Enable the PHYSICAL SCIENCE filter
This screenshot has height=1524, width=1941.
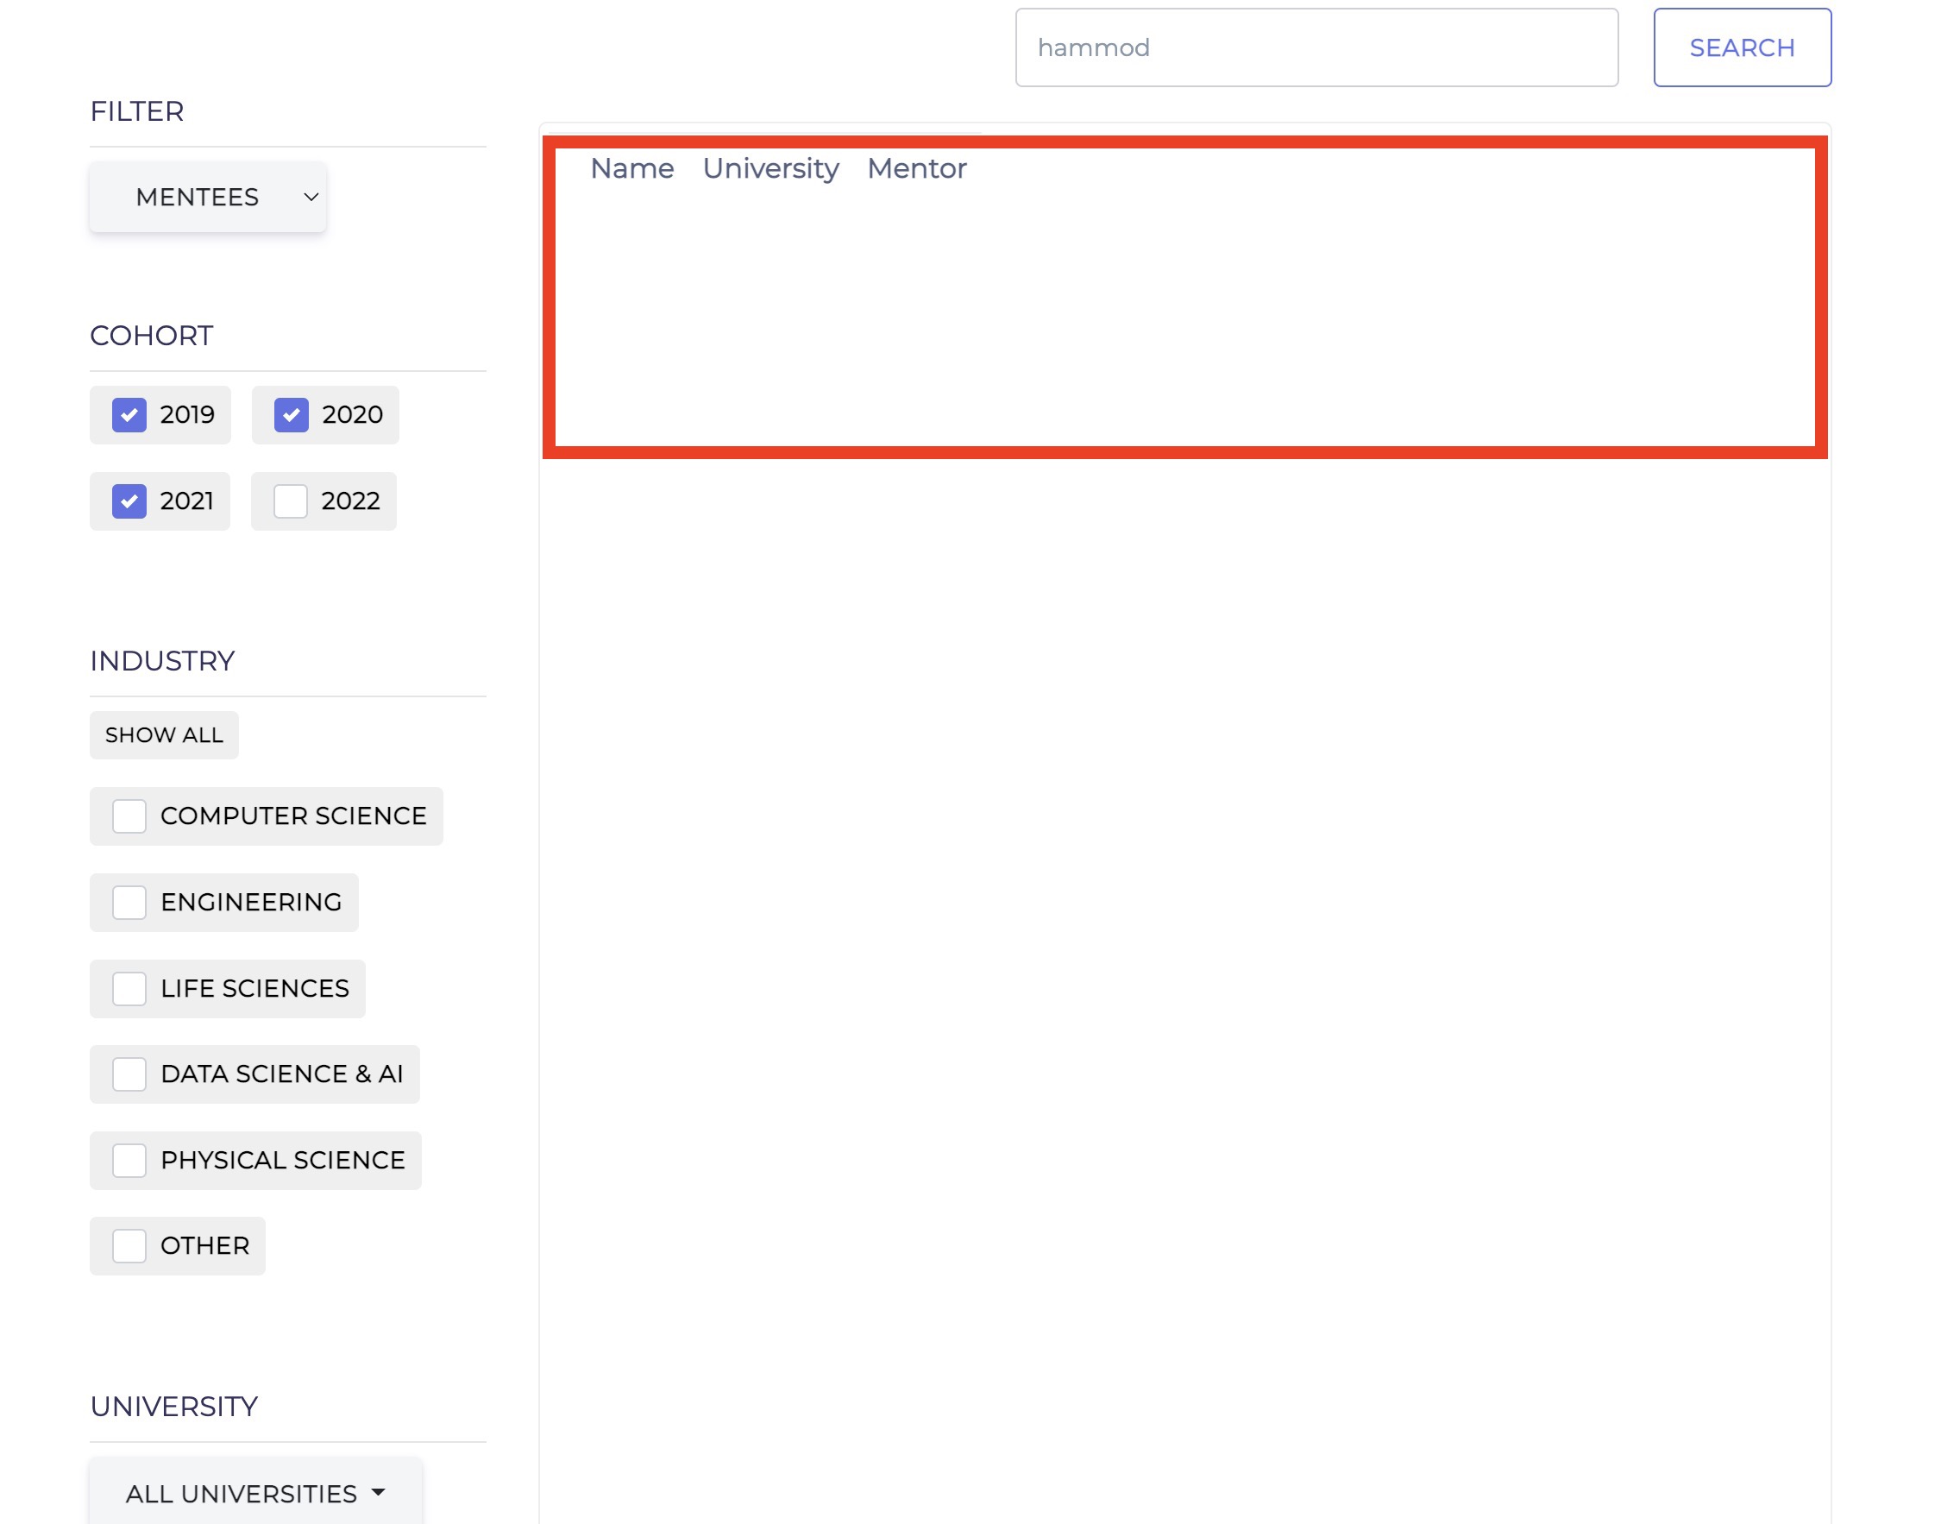pos(130,1159)
